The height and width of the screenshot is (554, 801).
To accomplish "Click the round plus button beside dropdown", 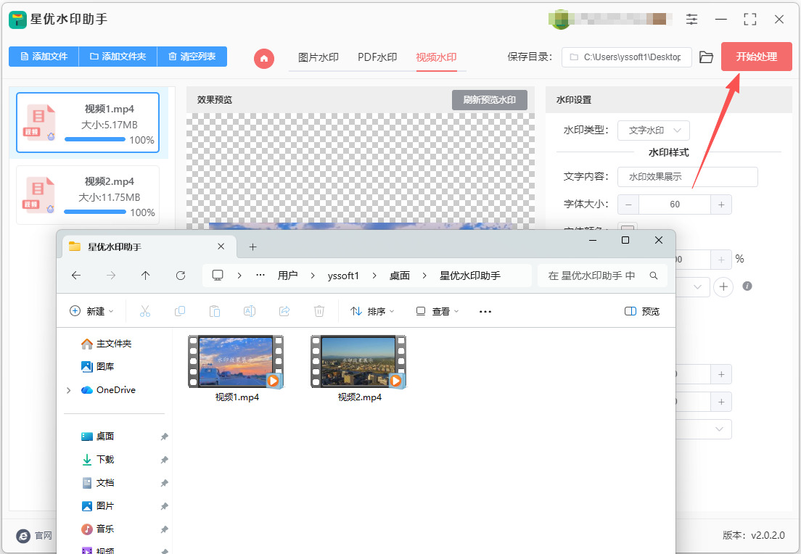I will pos(723,287).
